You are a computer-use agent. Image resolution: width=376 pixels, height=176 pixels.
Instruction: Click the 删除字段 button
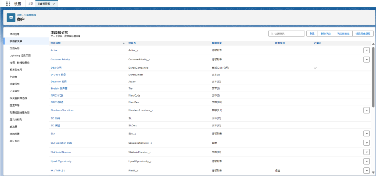326,34
